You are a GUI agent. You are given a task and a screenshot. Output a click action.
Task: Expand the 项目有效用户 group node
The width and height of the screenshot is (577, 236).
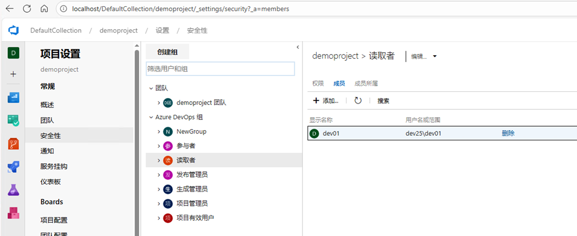point(158,218)
